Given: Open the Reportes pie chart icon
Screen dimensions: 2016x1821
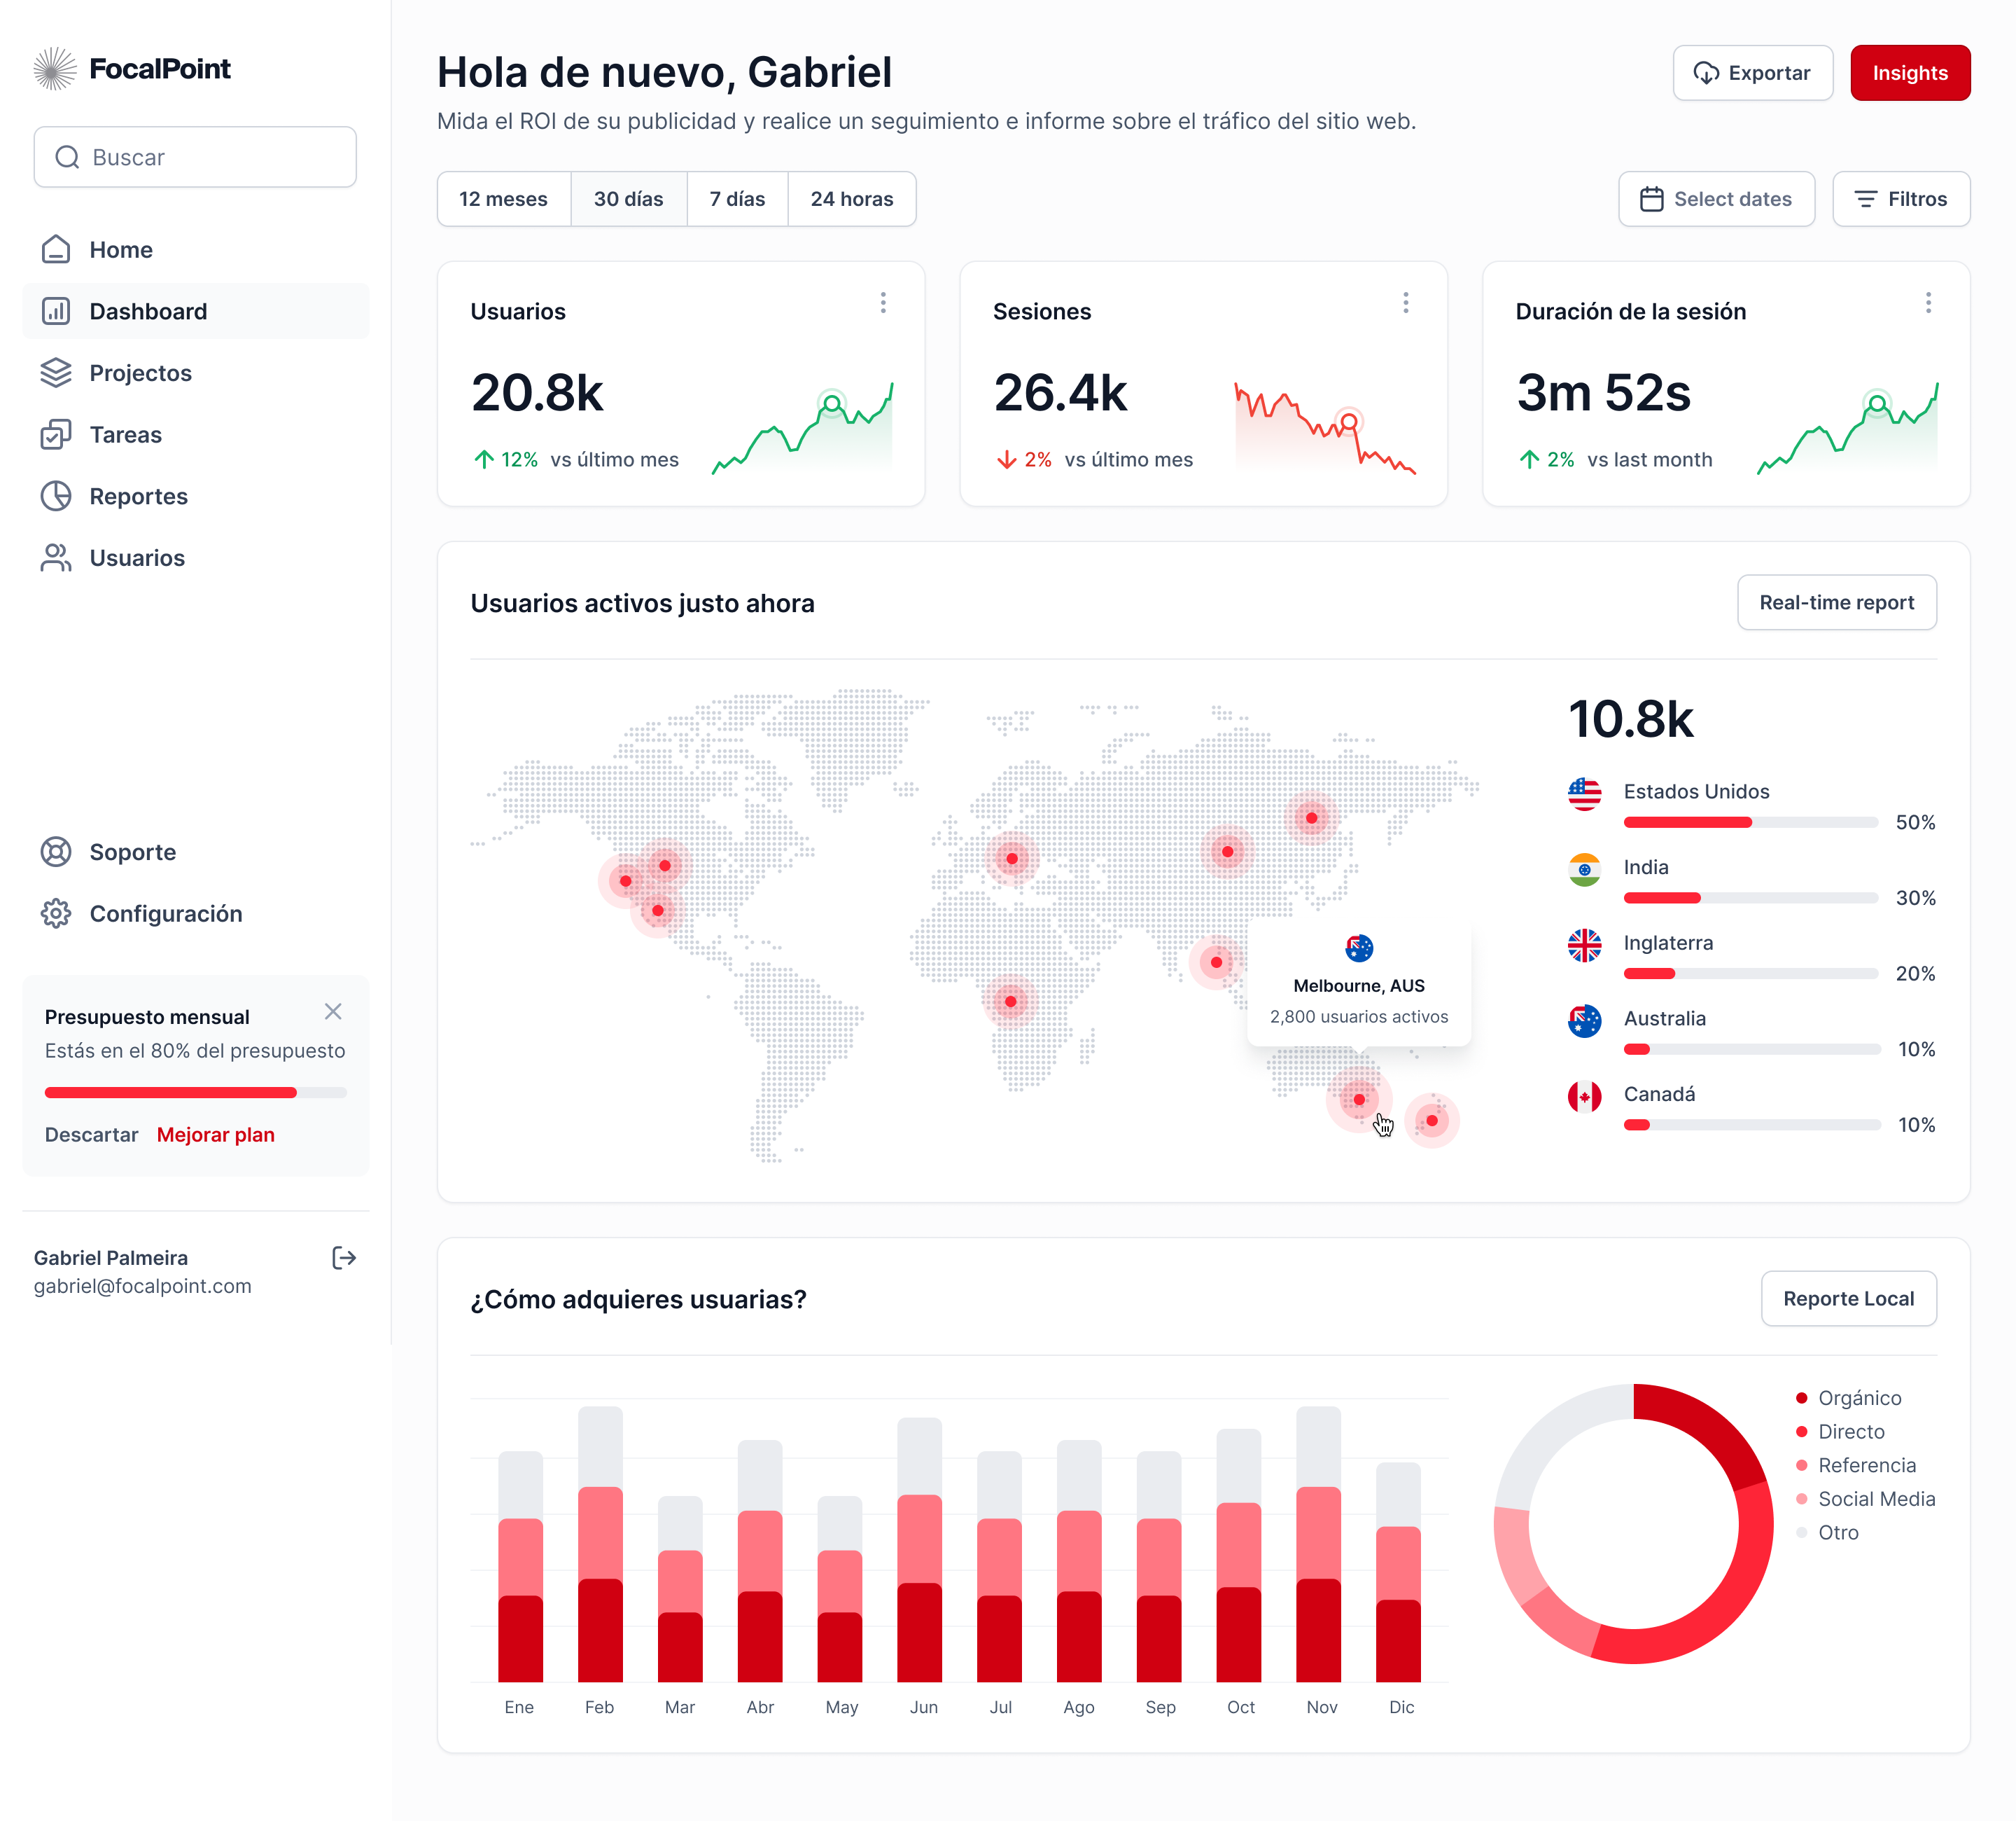Looking at the screenshot, I should pyautogui.click(x=56, y=497).
